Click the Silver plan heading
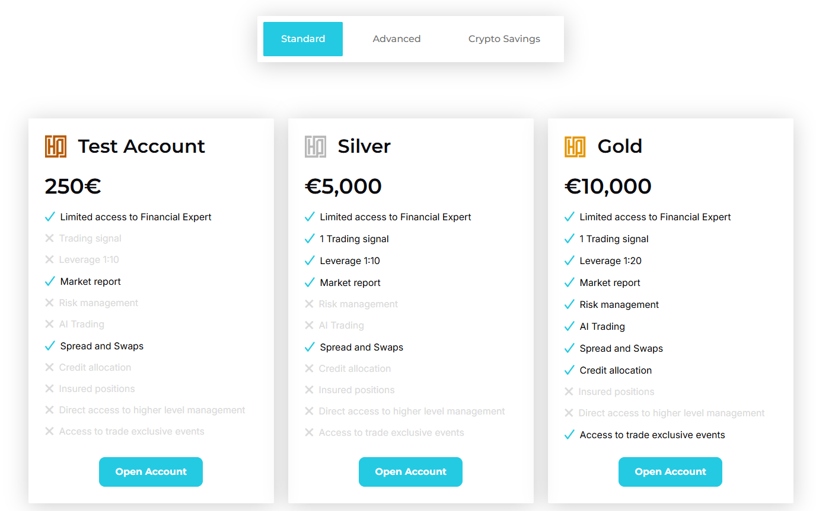Viewport: 816px width, 511px height. [x=364, y=146]
